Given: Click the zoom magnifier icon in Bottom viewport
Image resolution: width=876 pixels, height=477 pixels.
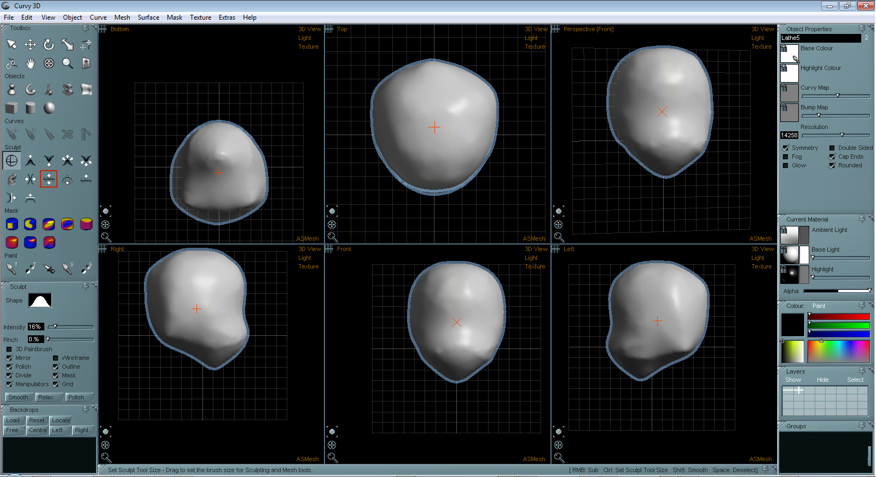Looking at the screenshot, I should coord(106,237).
